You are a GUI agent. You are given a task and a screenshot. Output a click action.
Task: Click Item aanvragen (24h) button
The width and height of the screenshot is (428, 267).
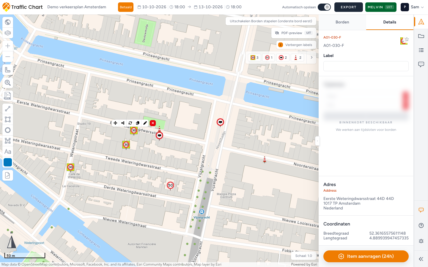point(366,256)
